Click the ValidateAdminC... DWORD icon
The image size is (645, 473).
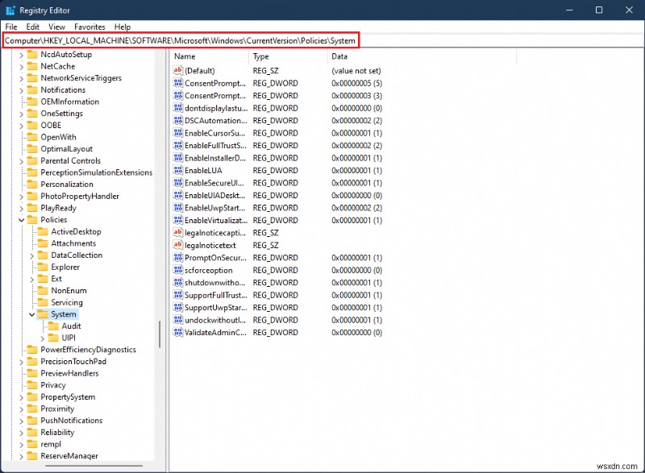(x=177, y=332)
